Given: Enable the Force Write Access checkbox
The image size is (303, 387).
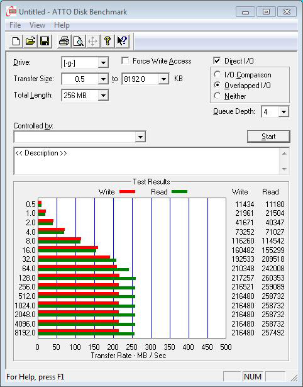Looking at the screenshot, I should point(125,60).
